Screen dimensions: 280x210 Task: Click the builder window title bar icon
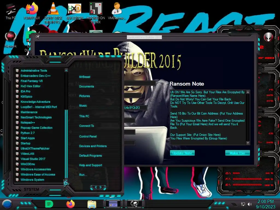[x=38, y=37]
